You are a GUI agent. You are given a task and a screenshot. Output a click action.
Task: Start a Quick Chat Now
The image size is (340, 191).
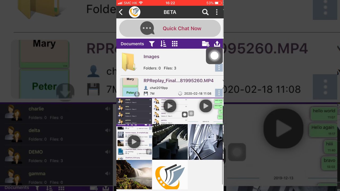tap(170, 28)
